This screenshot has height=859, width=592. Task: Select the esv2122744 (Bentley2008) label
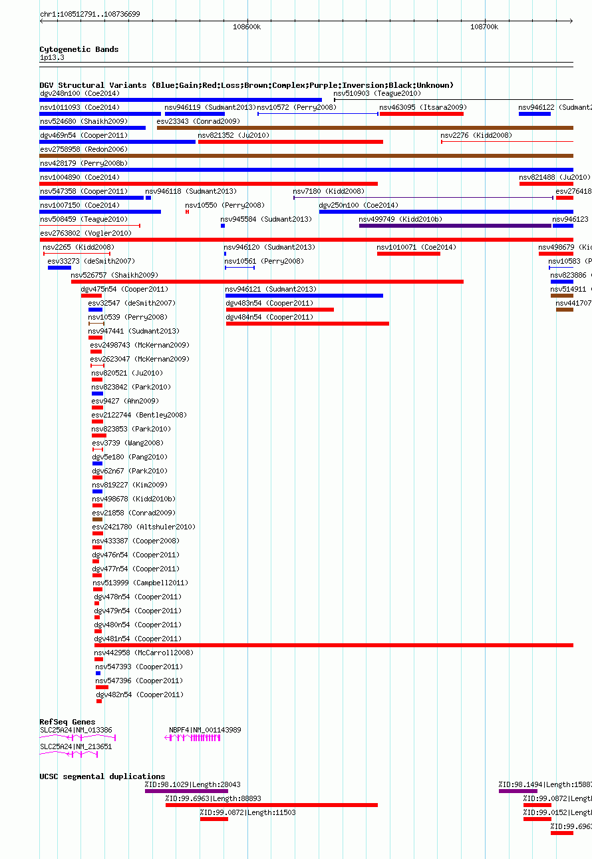click(x=139, y=415)
